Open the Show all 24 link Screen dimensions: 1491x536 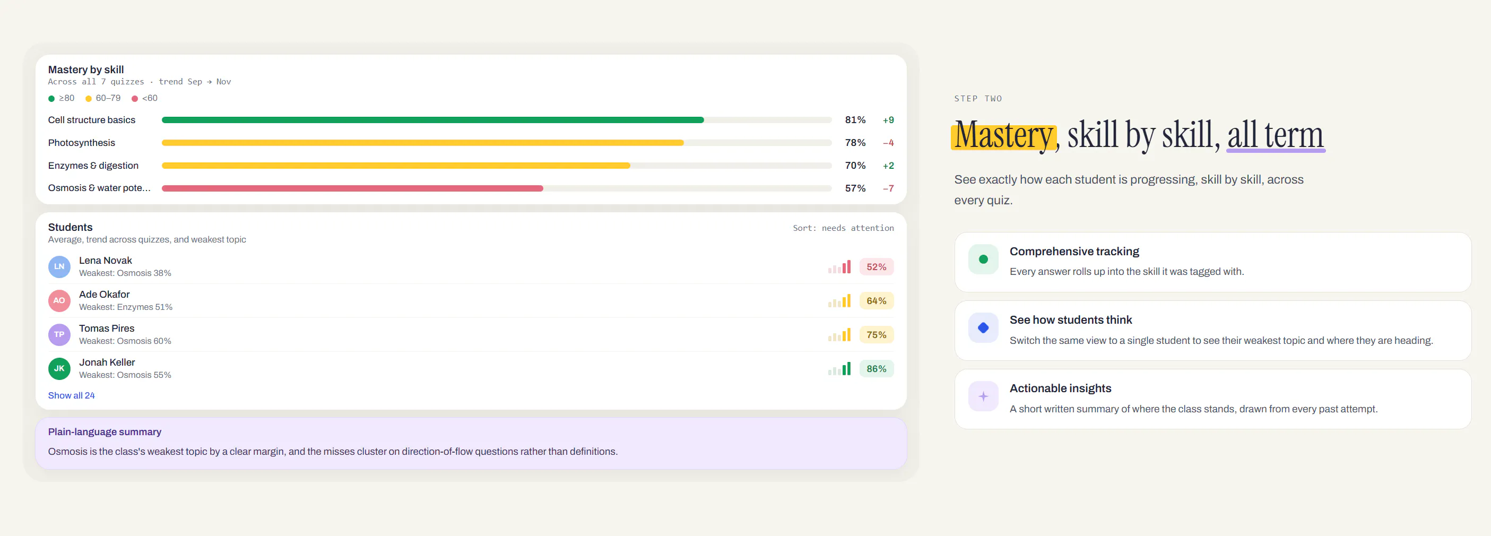[x=71, y=395]
